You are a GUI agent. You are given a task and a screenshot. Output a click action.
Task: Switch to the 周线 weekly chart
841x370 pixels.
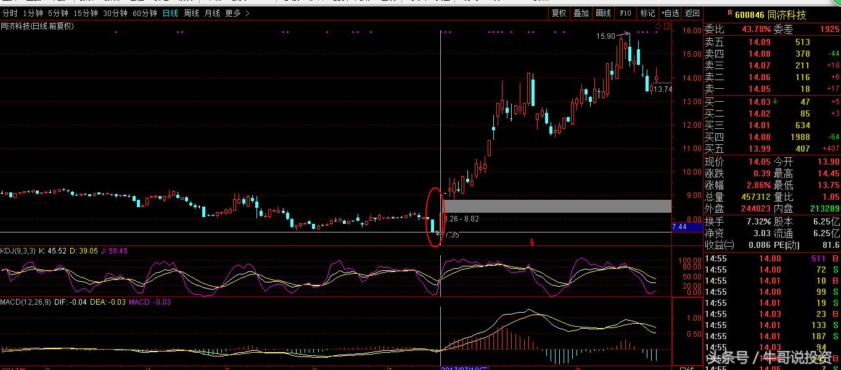[192, 13]
